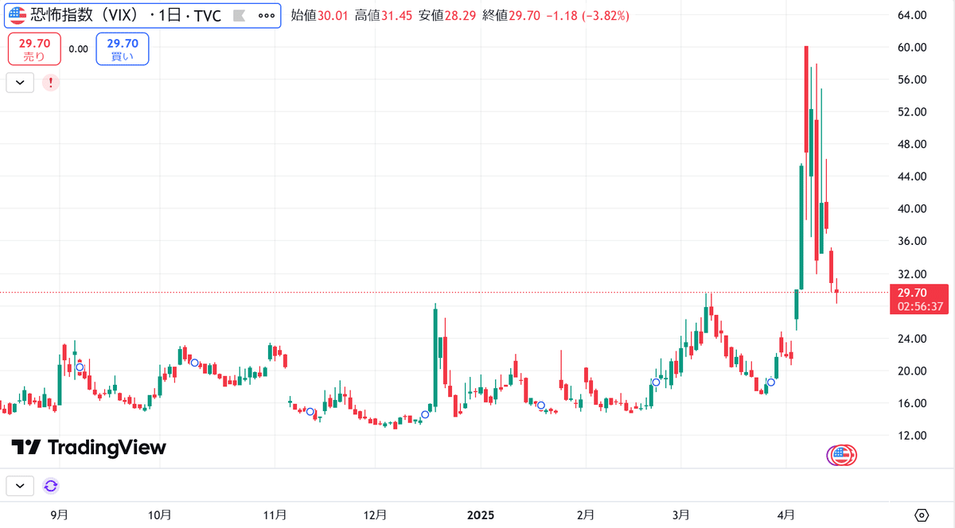Screen dimensions: 955x528
Task: Click the 02:56:37 countdown timer on the price axis
Action: [x=918, y=306]
